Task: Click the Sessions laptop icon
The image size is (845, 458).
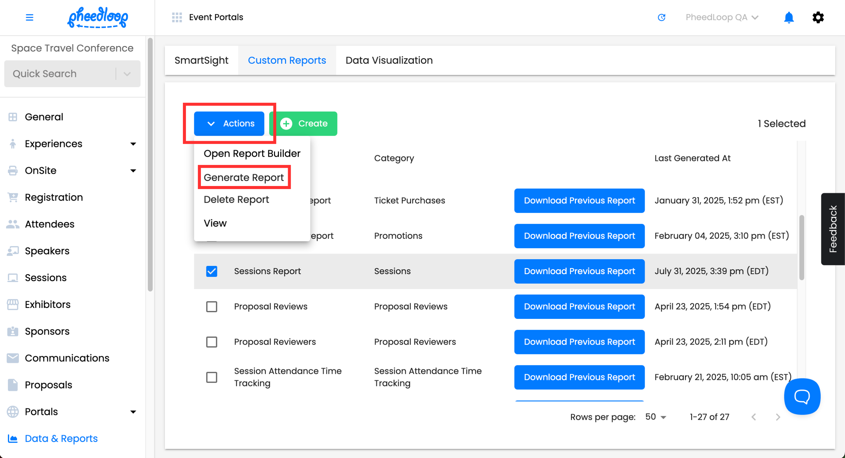Action: 13,277
